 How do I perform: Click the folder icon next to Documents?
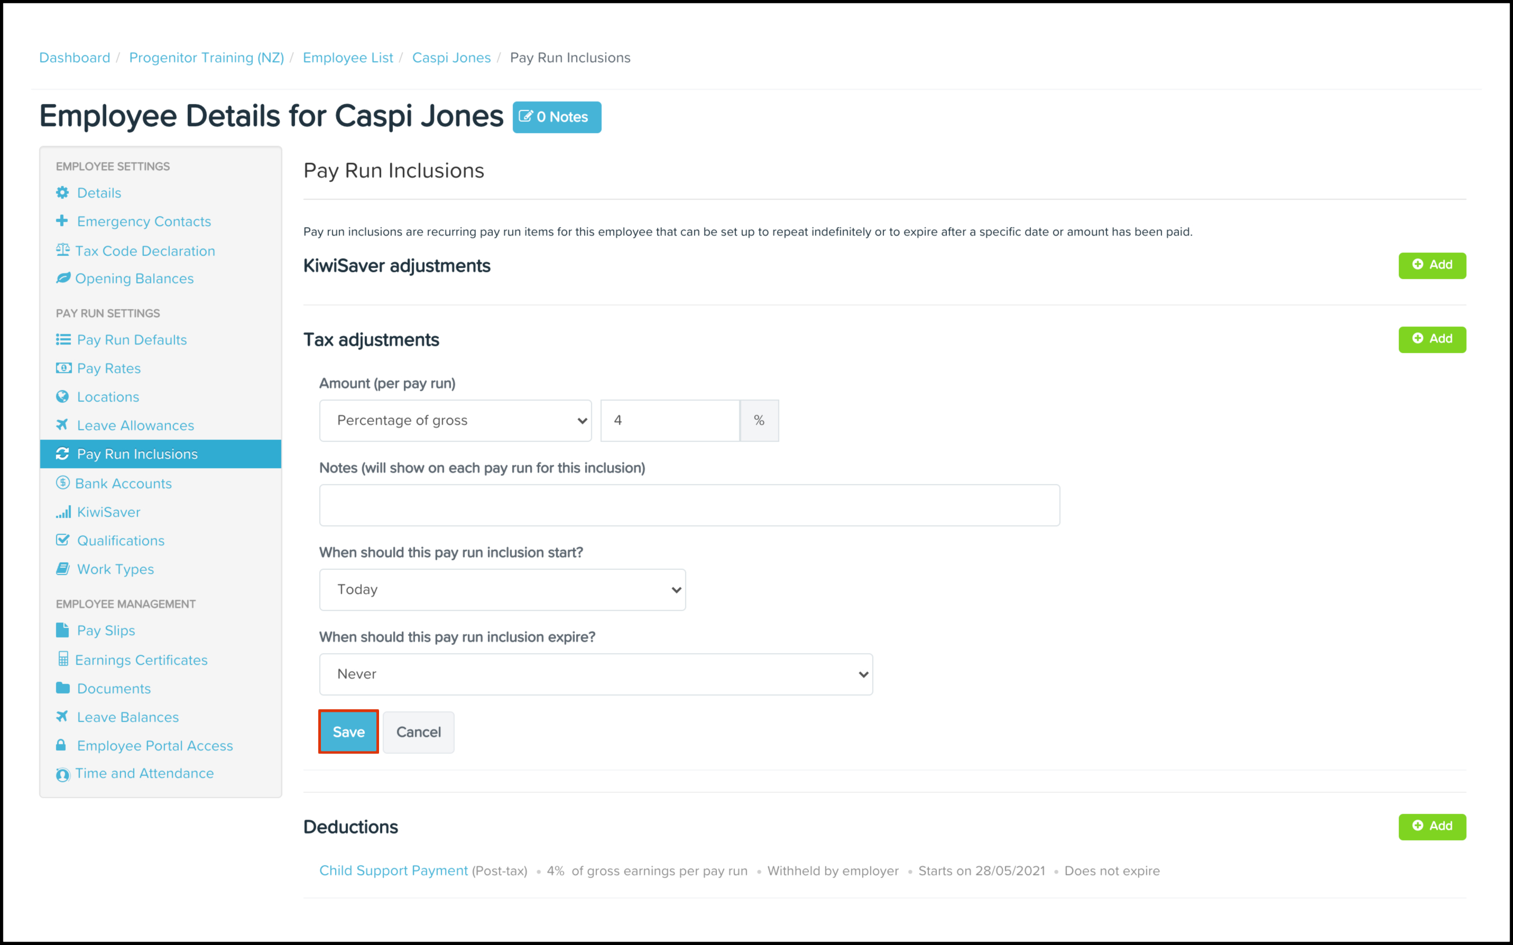tap(62, 688)
